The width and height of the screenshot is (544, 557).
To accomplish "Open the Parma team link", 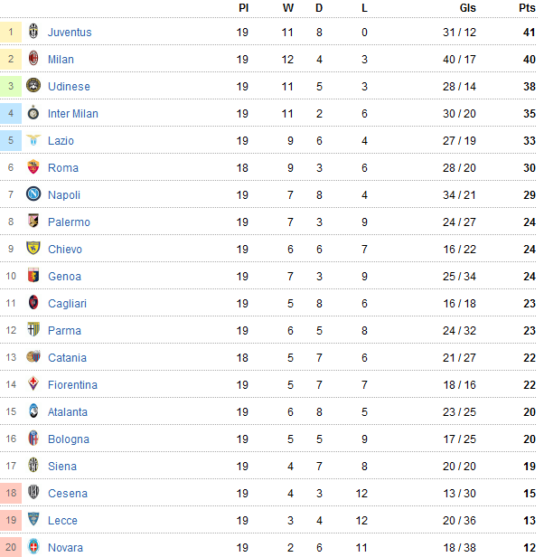I will [x=64, y=331].
